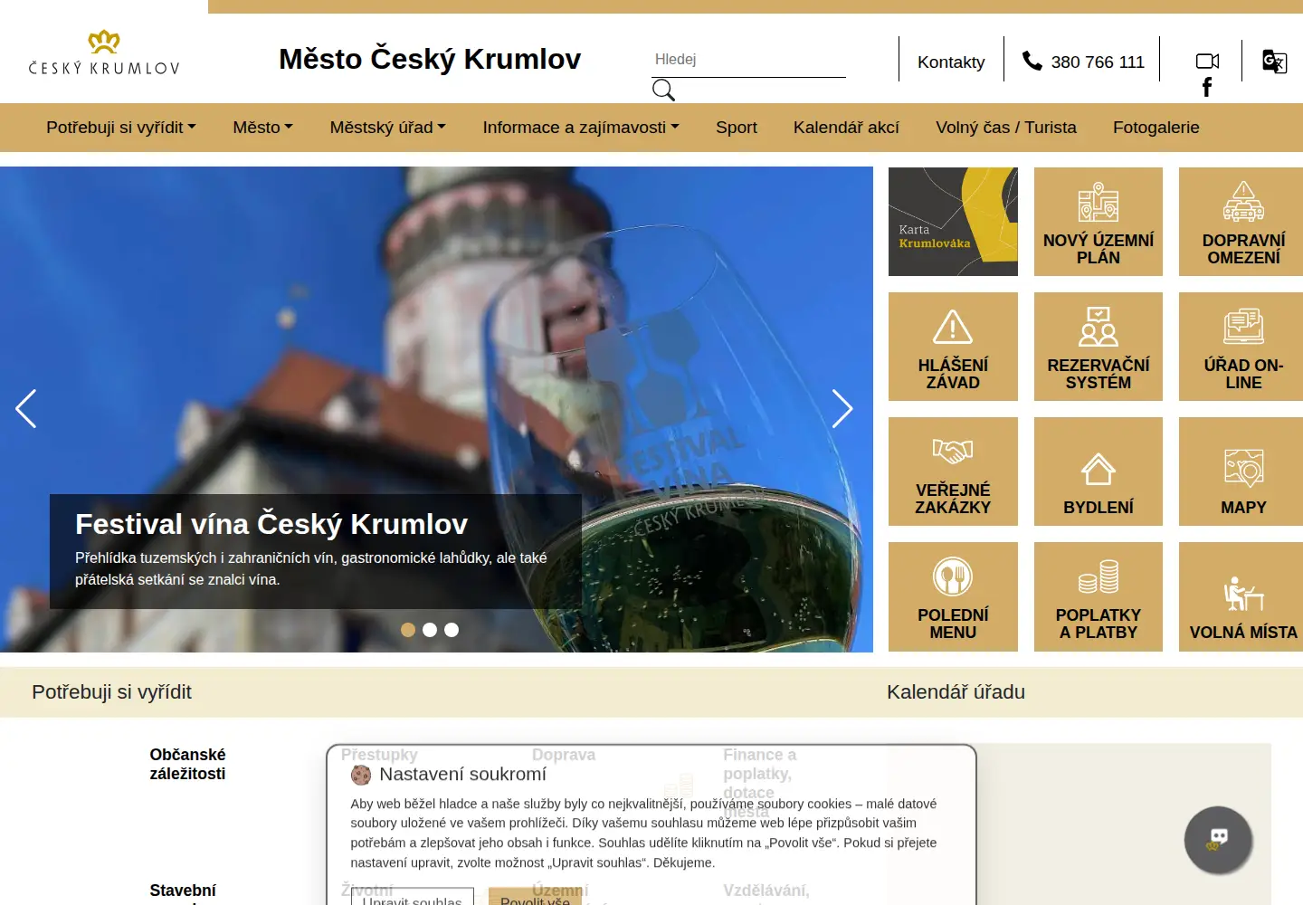Open Bydlení tile

click(x=1099, y=472)
